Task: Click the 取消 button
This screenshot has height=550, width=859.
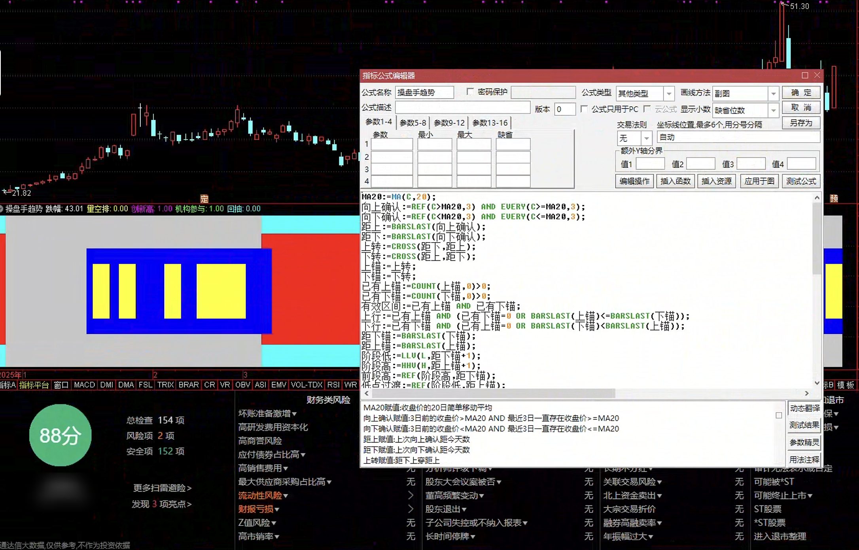Action: pyautogui.click(x=801, y=107)
